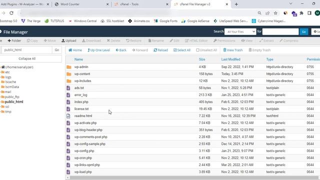
Task: Select public_html in the folder tree
Action: 14,101
